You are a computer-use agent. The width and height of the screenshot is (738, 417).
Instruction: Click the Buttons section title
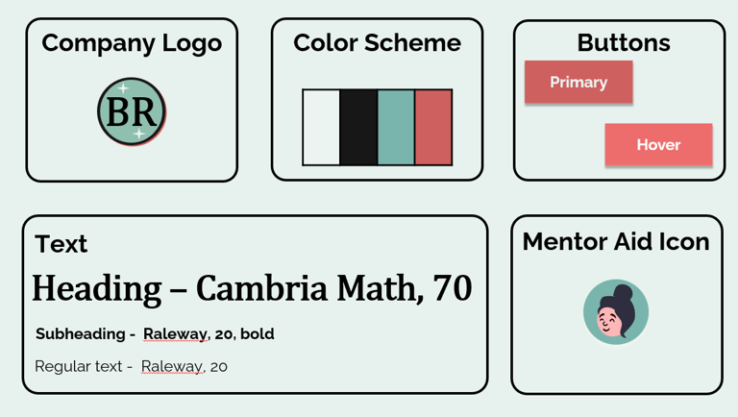[x=624, y=43]
